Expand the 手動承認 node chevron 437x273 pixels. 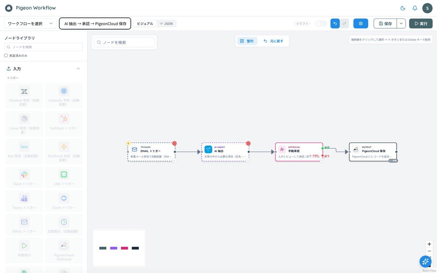tap(322, 161)
